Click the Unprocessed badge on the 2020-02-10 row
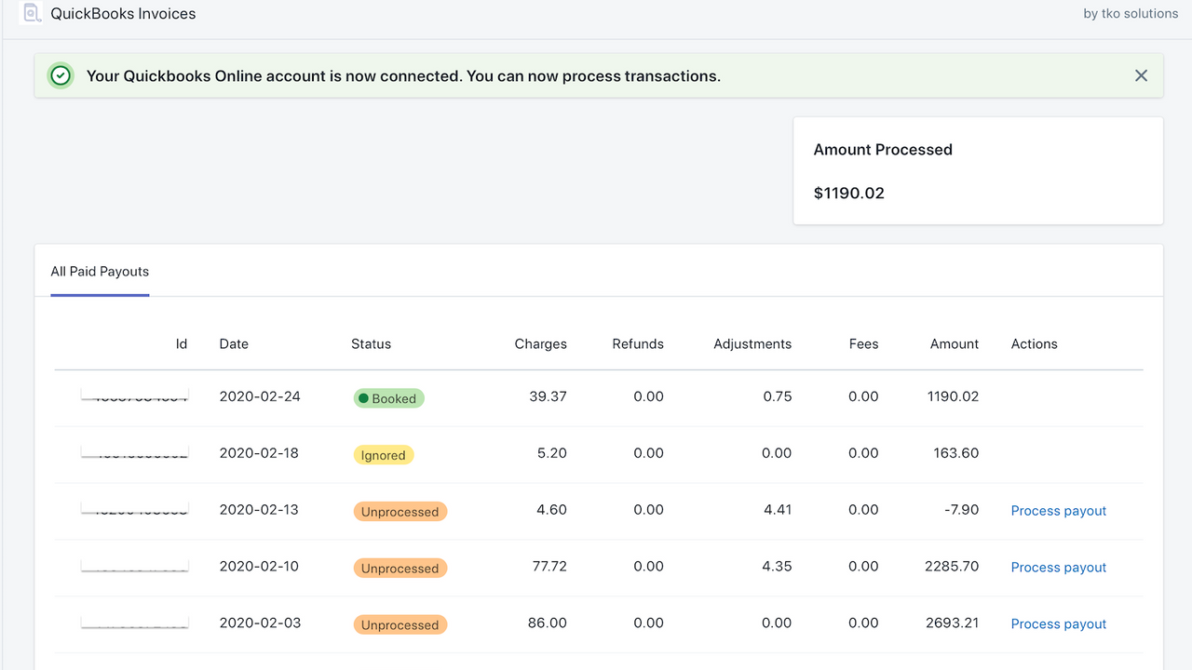 [x=400, y=568]
